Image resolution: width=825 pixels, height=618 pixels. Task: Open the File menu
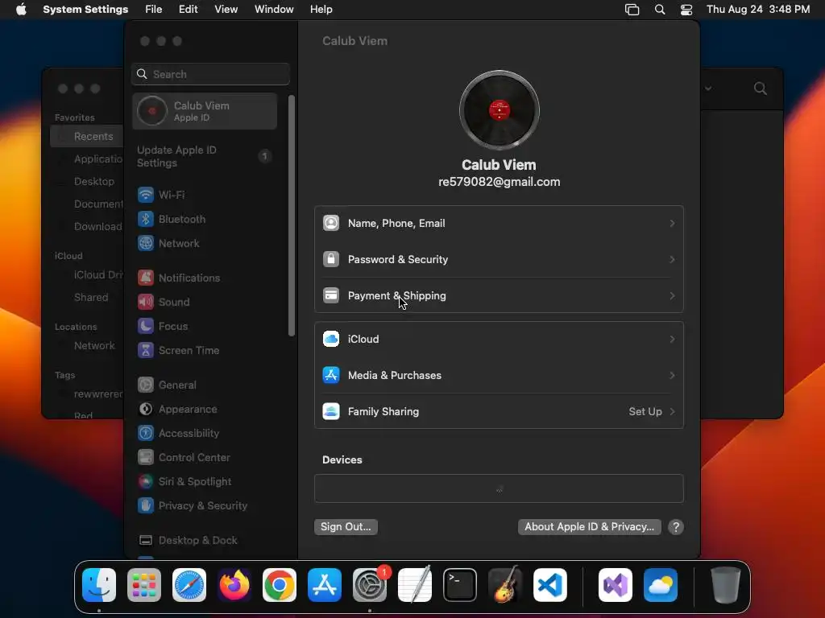click(x=153, y=10)
